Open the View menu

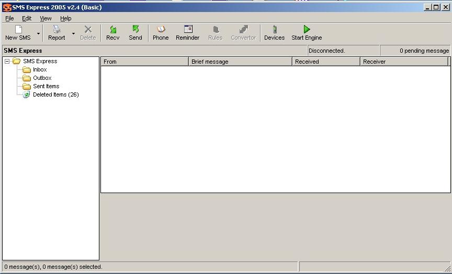click(46, 18)
